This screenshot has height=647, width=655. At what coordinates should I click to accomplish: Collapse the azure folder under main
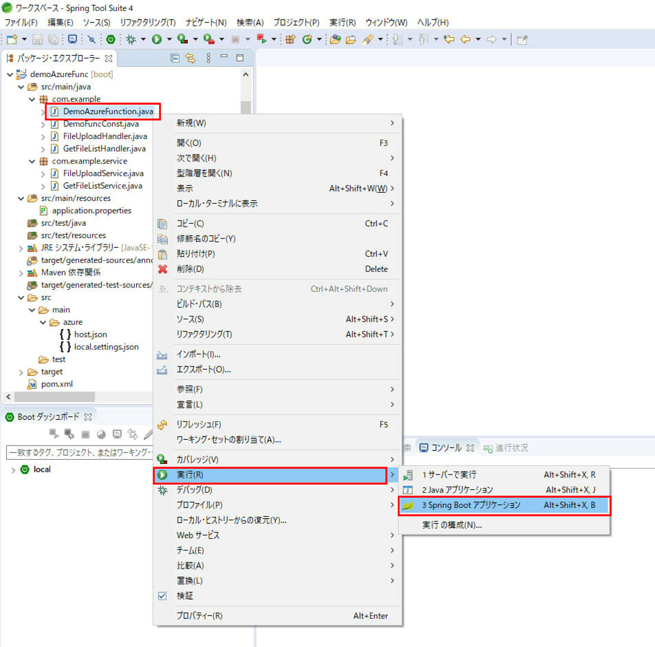[43, 322]
